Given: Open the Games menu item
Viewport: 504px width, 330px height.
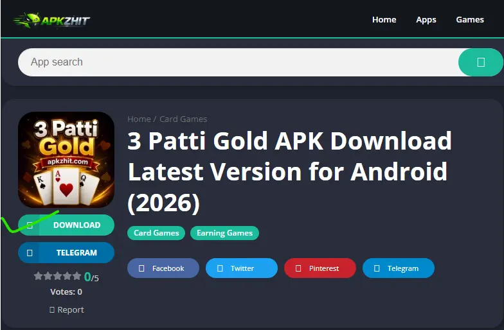Looking at the screenshot, I should pos(469,19).
